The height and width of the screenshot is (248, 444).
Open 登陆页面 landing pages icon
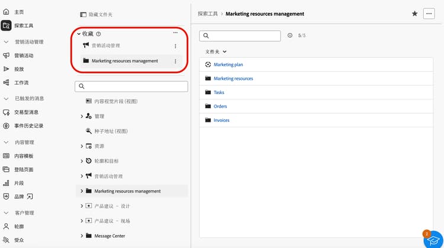tap(7, 169)
